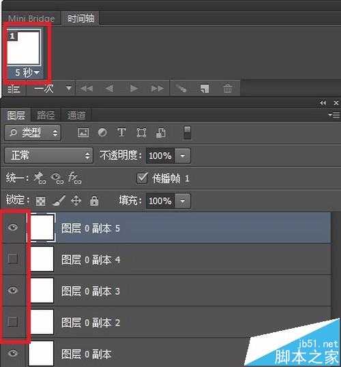Select layer name 图层 0 副本 2
The image size is (341, 367).
tap(91, 323)
